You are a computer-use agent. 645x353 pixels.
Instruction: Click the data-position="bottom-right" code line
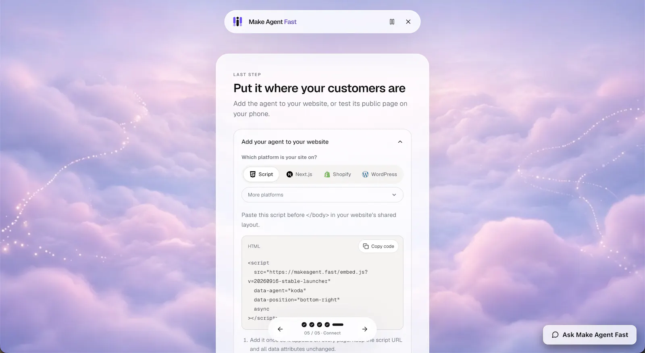pyautogui.click(x=297, y=300)
